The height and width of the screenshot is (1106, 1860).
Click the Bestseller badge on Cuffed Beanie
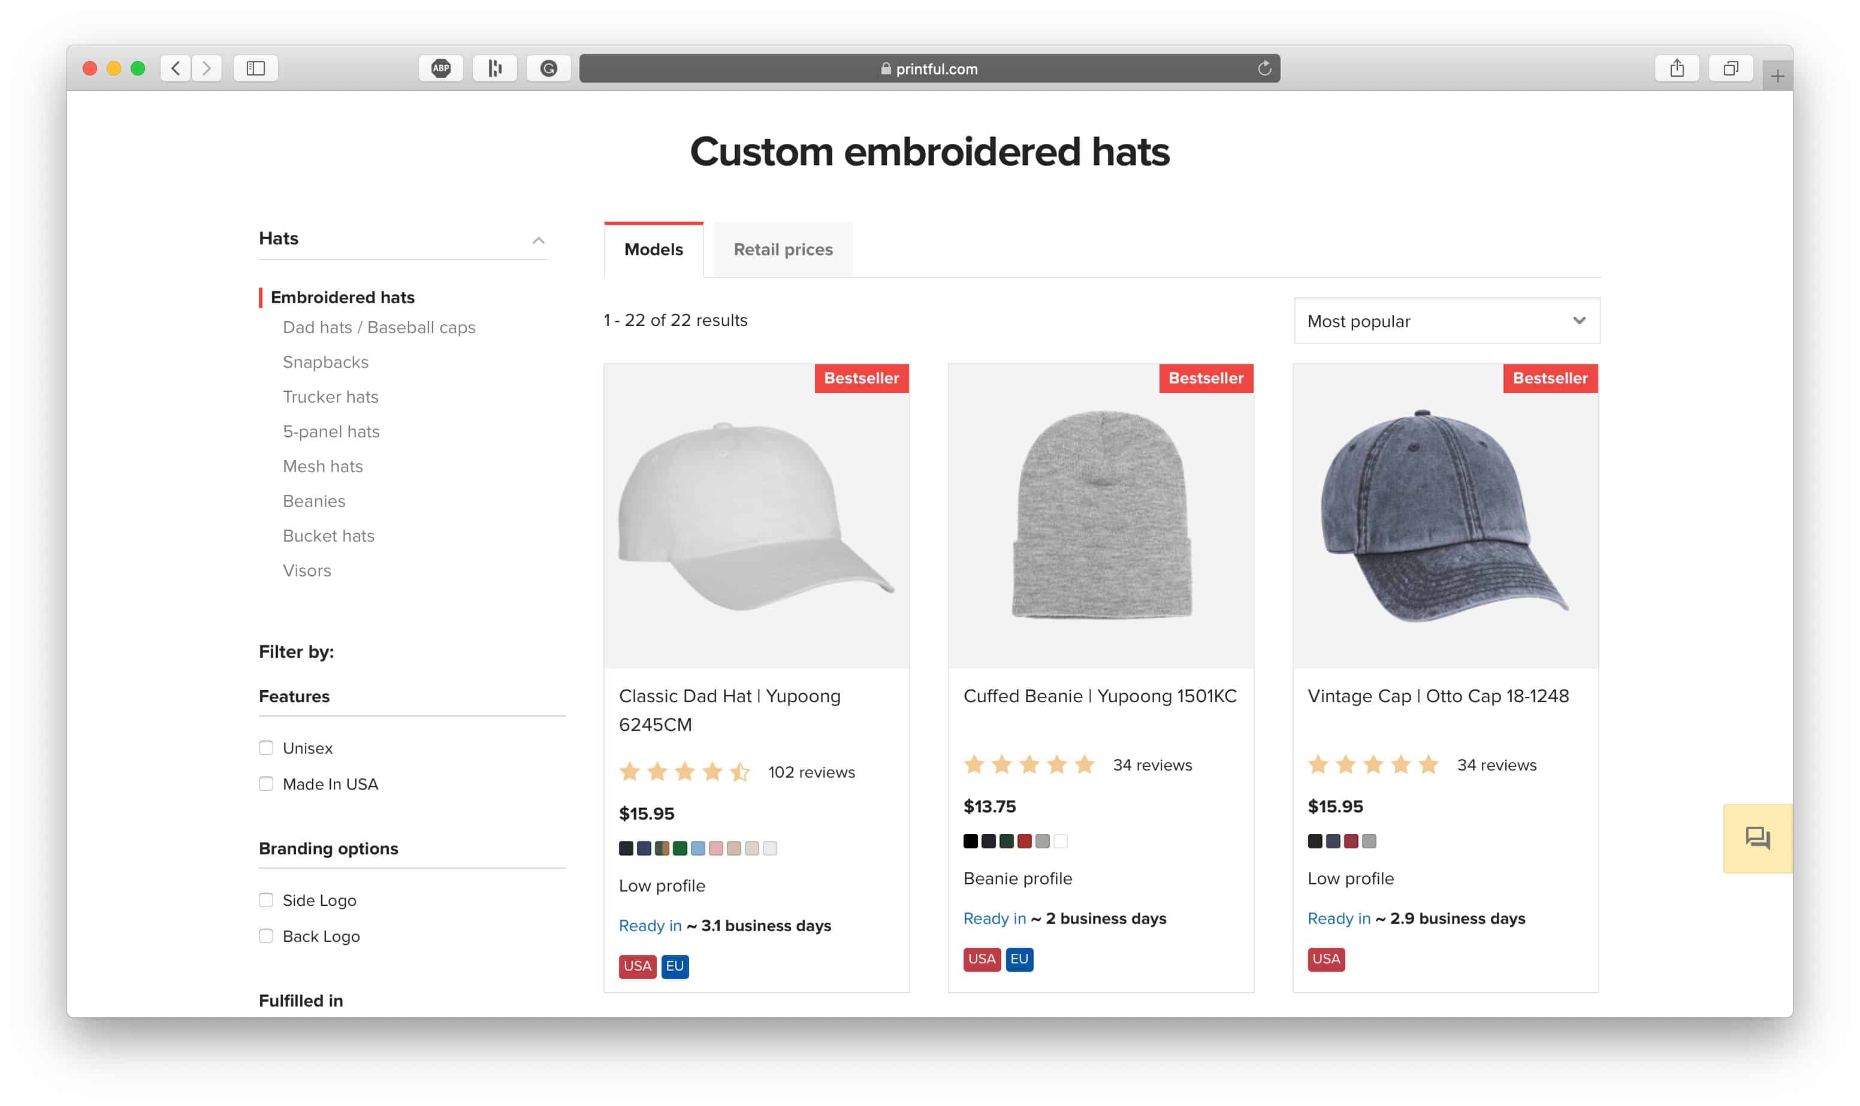pos(1206,378)
